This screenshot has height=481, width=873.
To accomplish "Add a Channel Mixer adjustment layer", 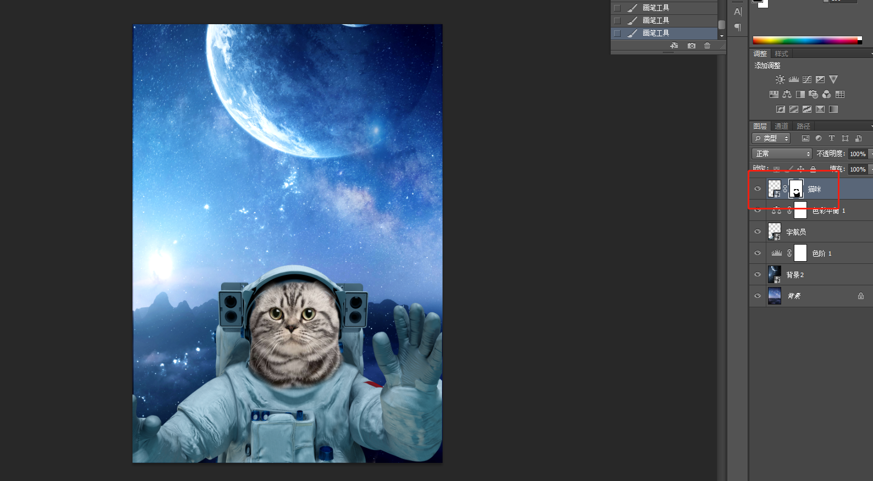I will coord(827,95).
